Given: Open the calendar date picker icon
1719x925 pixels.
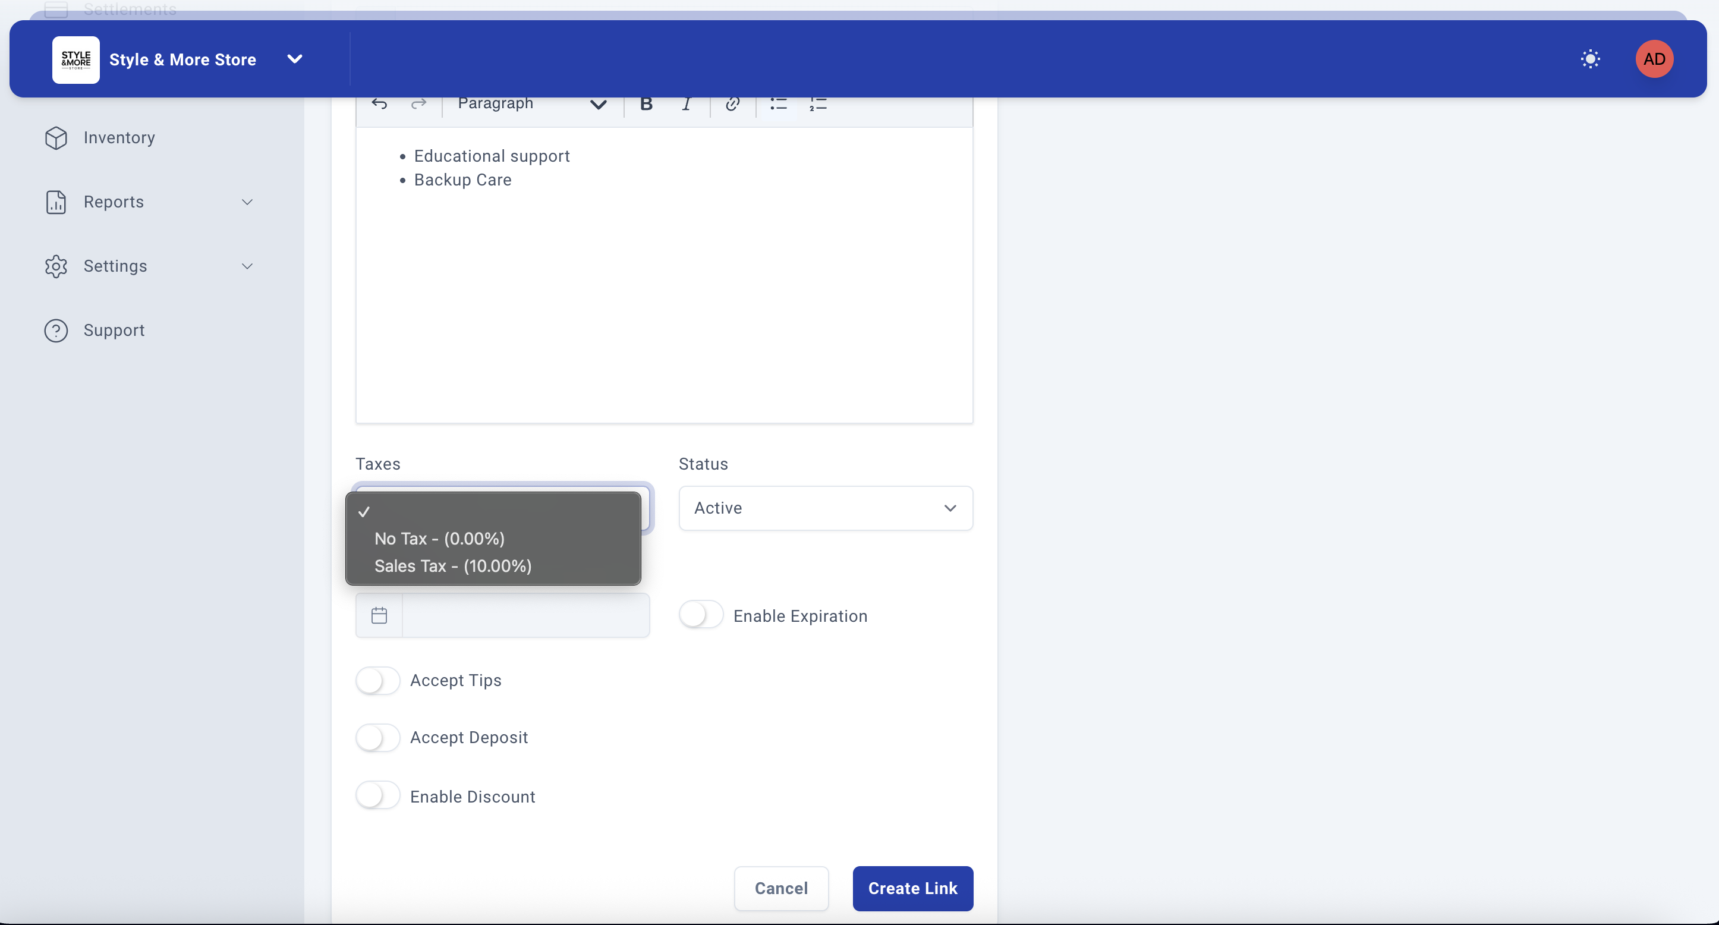Looking at the screenshot, I should click(x=379, y=615).
